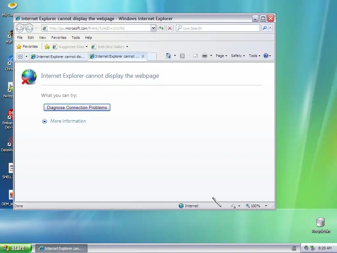This screenshot has width=337, height=253.
Task: Open the View menu
Action: 42,38
